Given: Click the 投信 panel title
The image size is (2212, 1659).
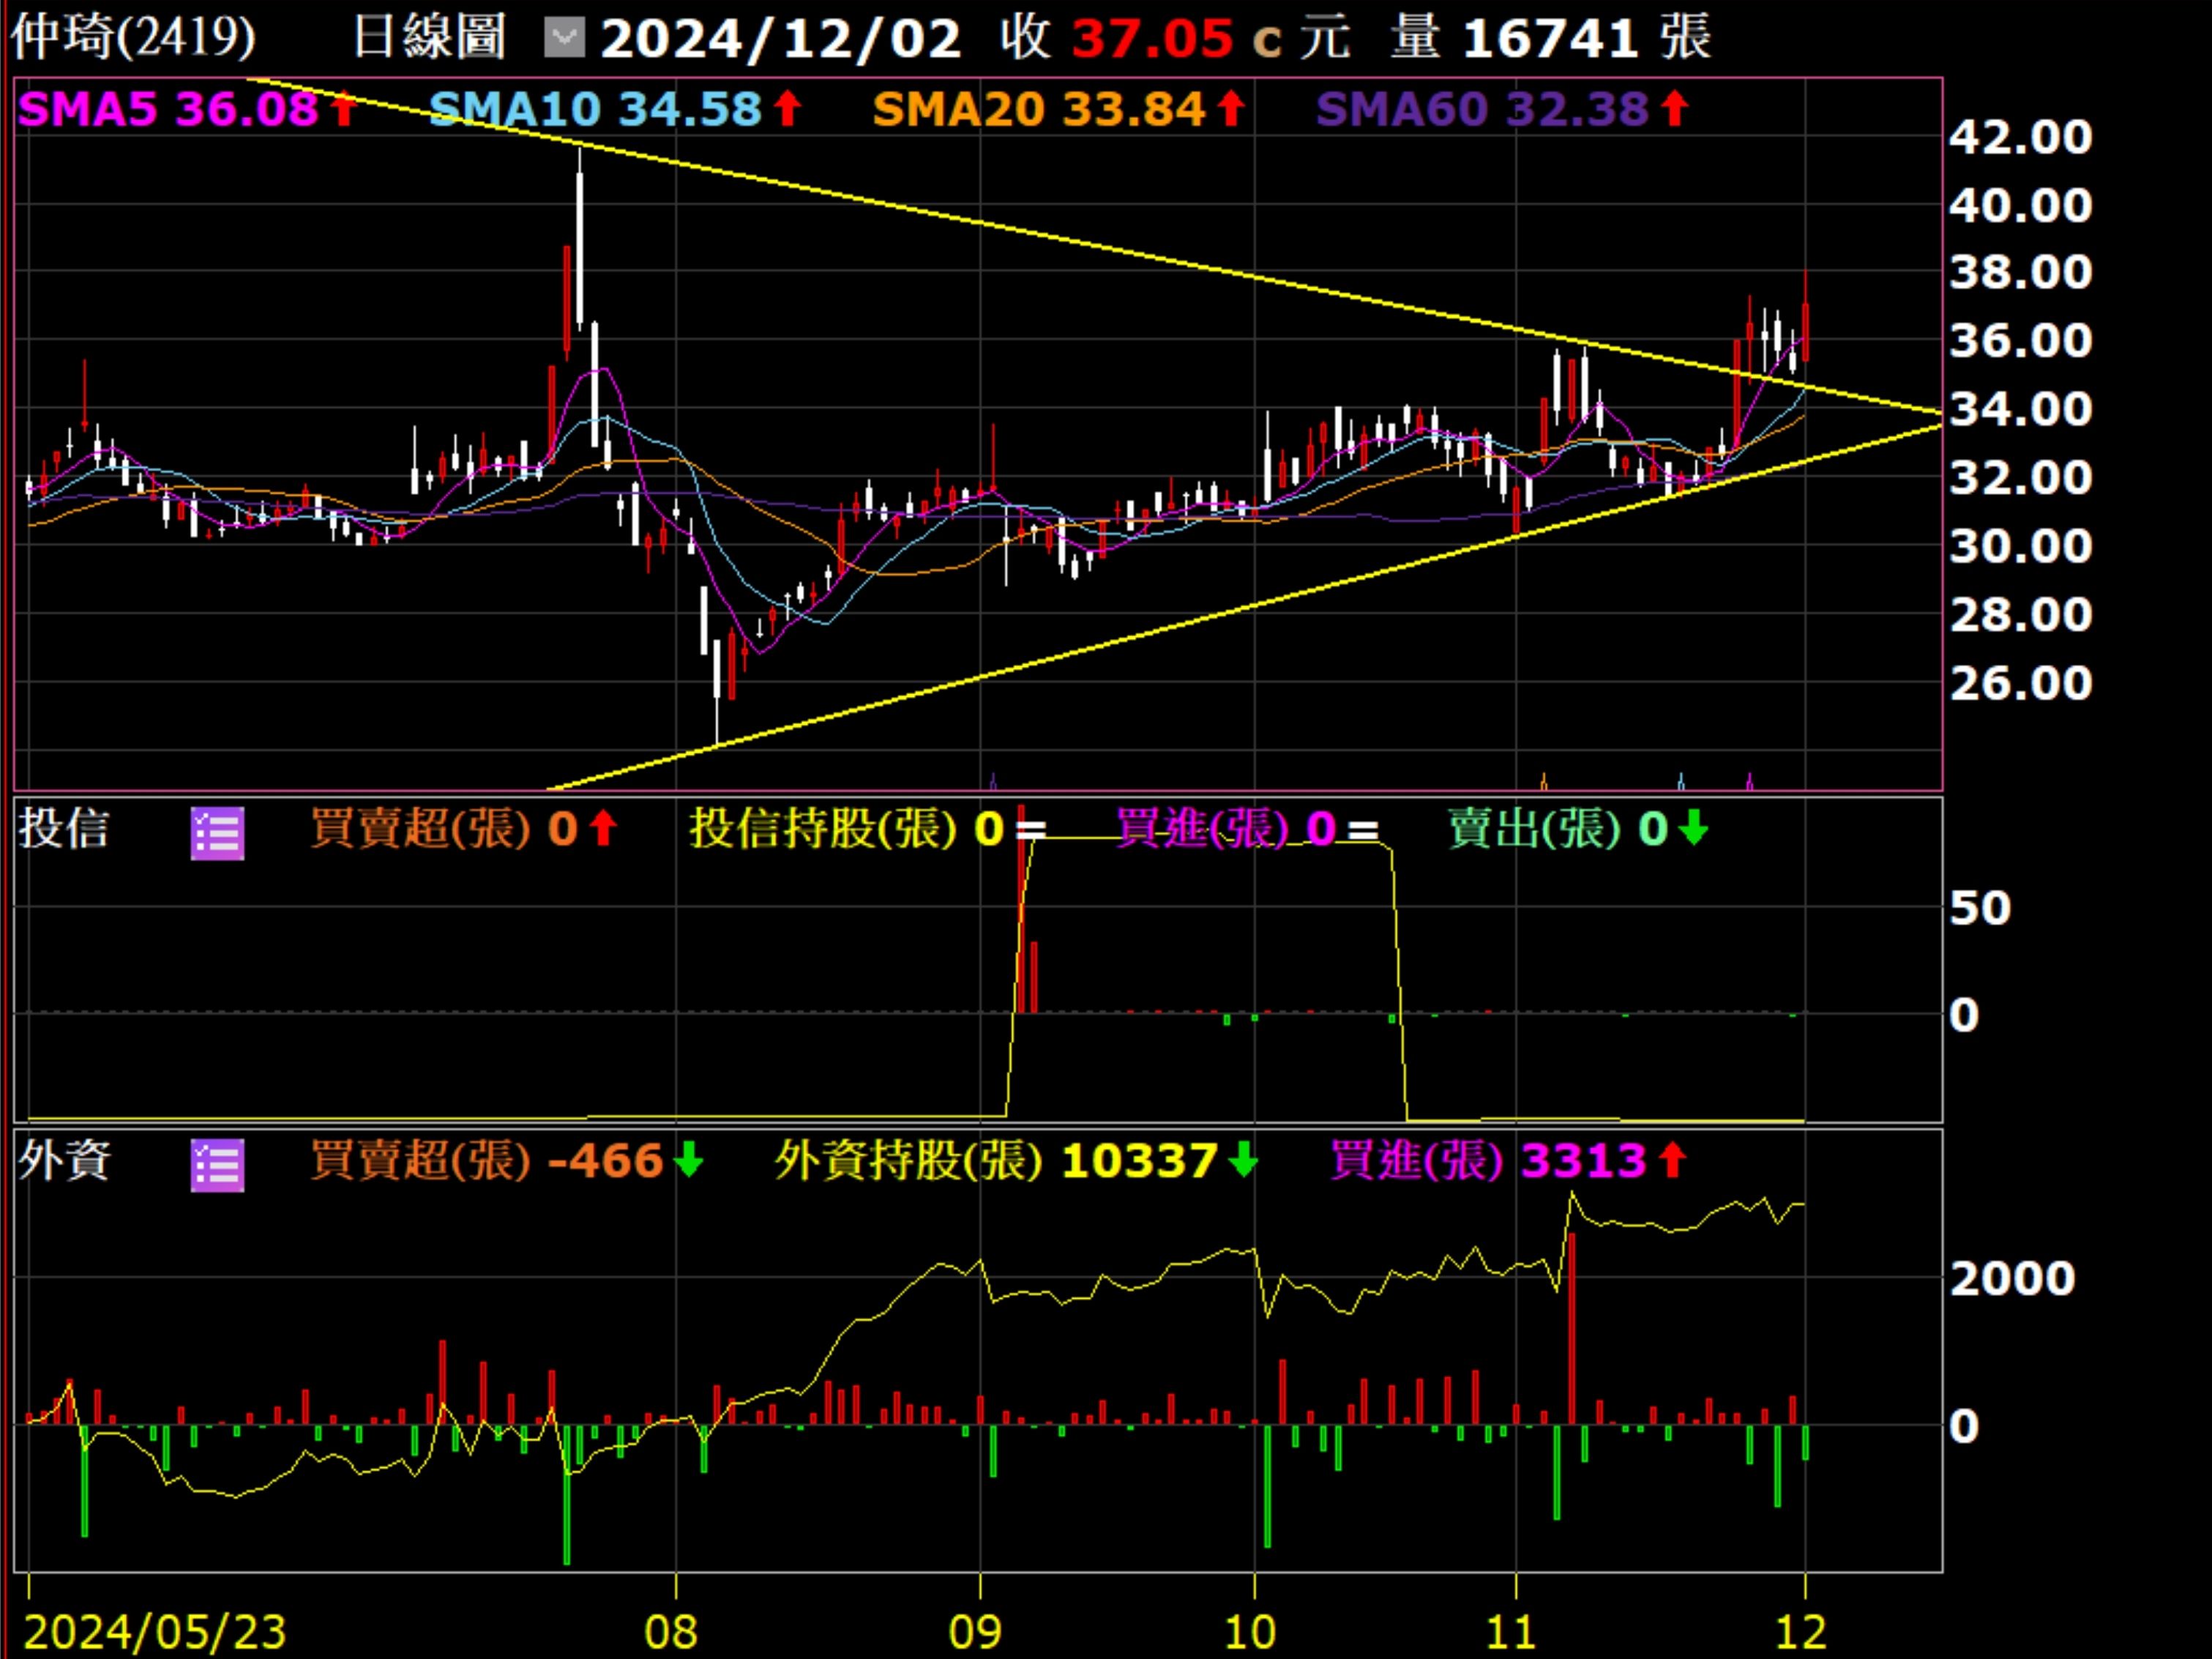Looking at the screenshot, I should pos(63,829).
